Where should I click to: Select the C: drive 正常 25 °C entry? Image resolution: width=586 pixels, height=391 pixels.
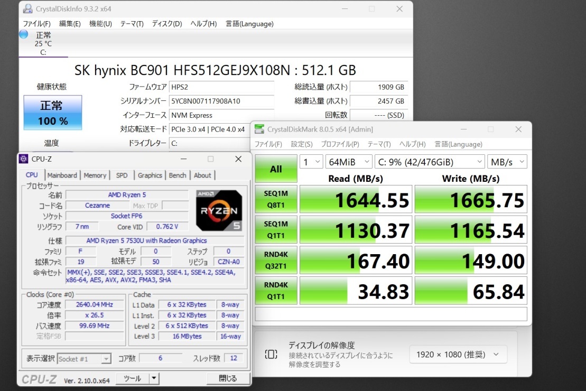coord(43,43)
